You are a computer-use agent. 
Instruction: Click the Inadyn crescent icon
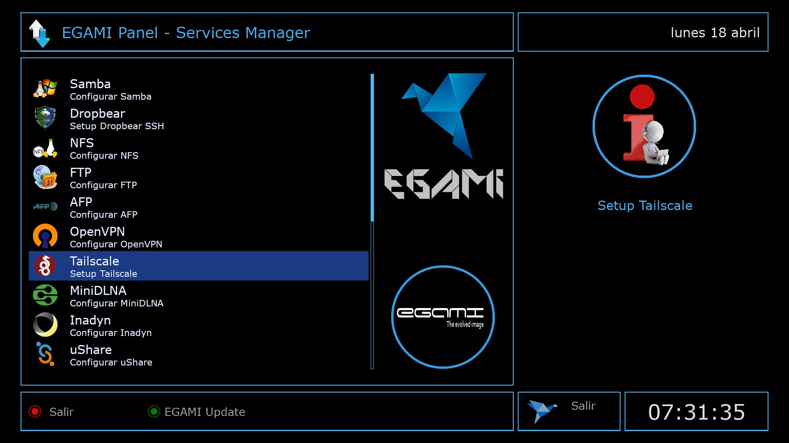pyautogui.click(x=45, y=324)
